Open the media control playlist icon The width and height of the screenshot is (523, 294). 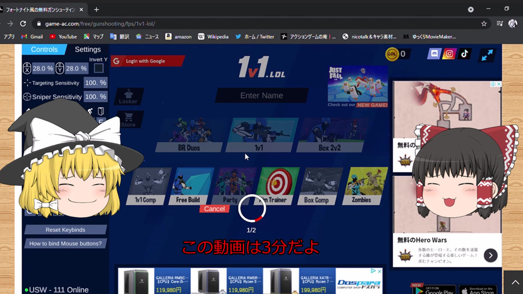(500, 23)
